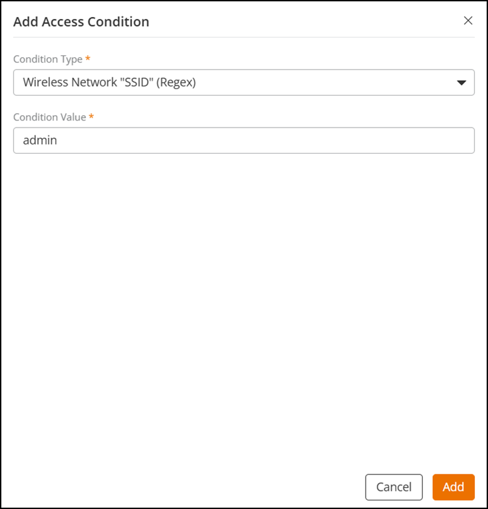Click the asterisk next to Condition Type
The width and height of the screenshot is (488, 509).
pos(88,59)
